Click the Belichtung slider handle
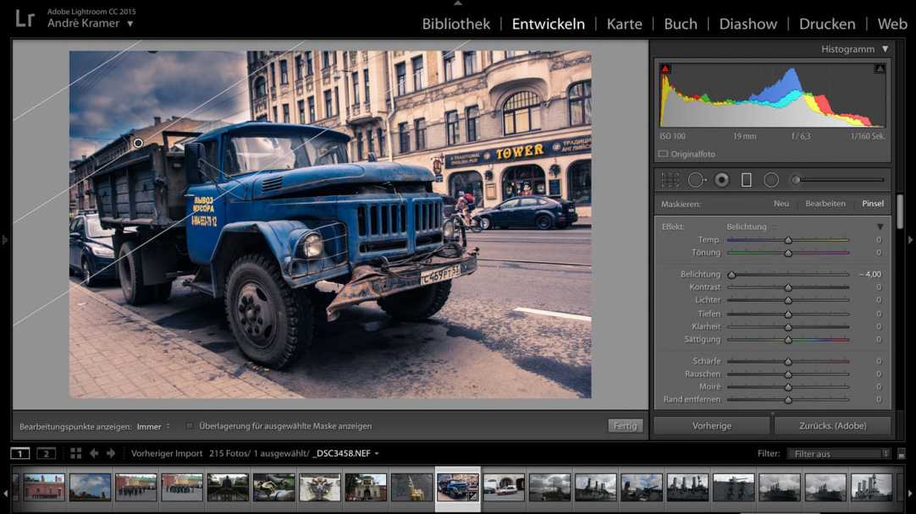The image size is (916, 514). coord(731,274)
